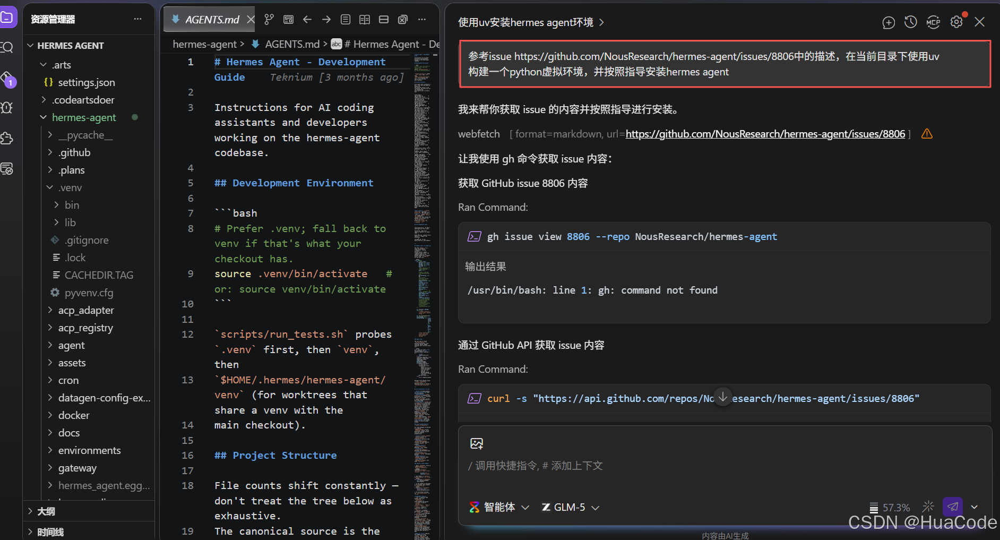Screen dimensions: 1000x540
Task: Open the Extensions view icon
Action: click(7, 139)
